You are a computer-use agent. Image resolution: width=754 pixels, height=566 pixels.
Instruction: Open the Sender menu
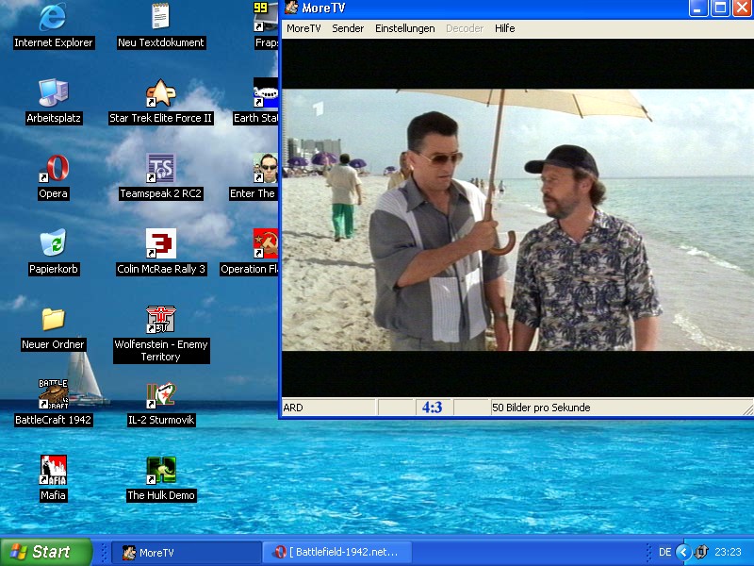coord(348,28)
